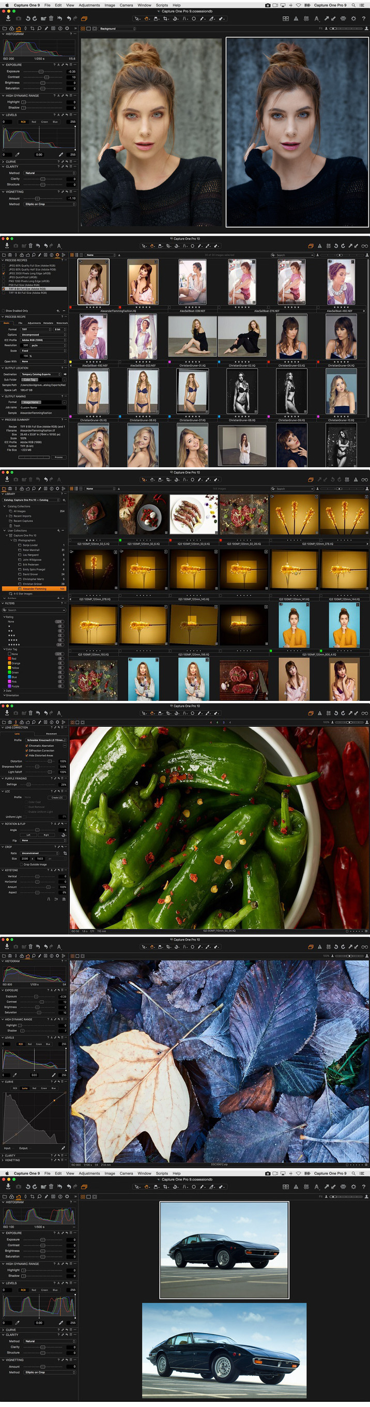Click the destination arrow icon next to Temporary Catalog Exports

coord(65,374)
